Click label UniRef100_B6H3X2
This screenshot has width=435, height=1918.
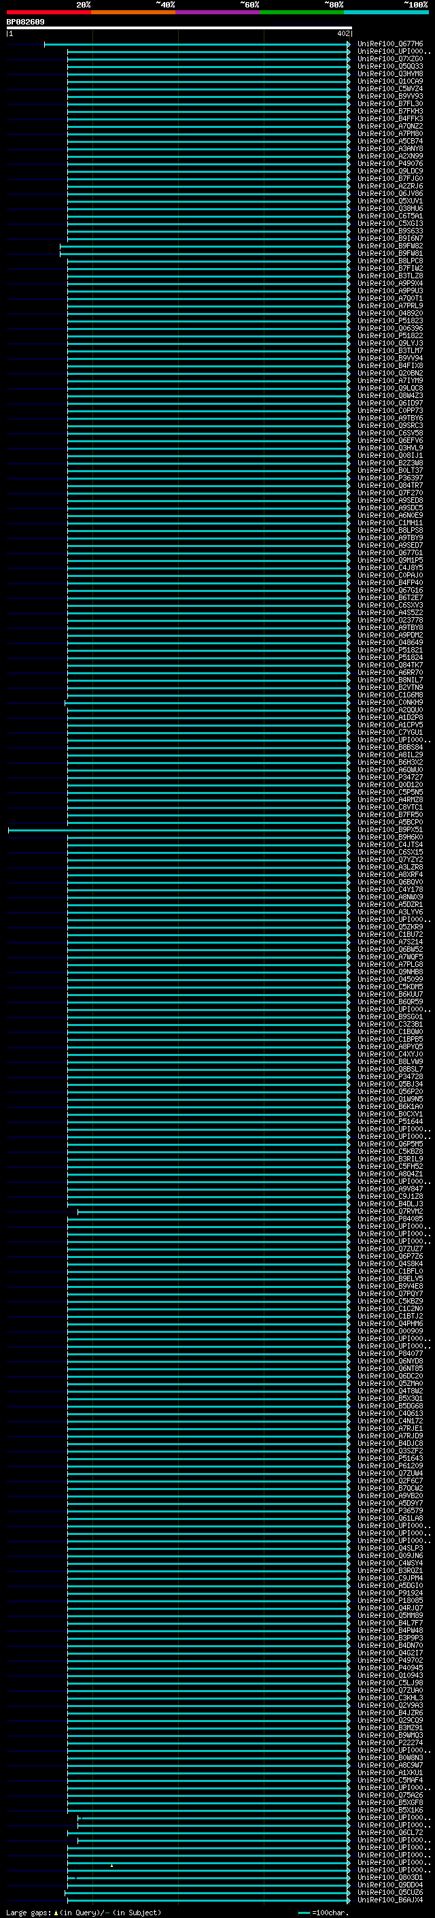point(390,763)
